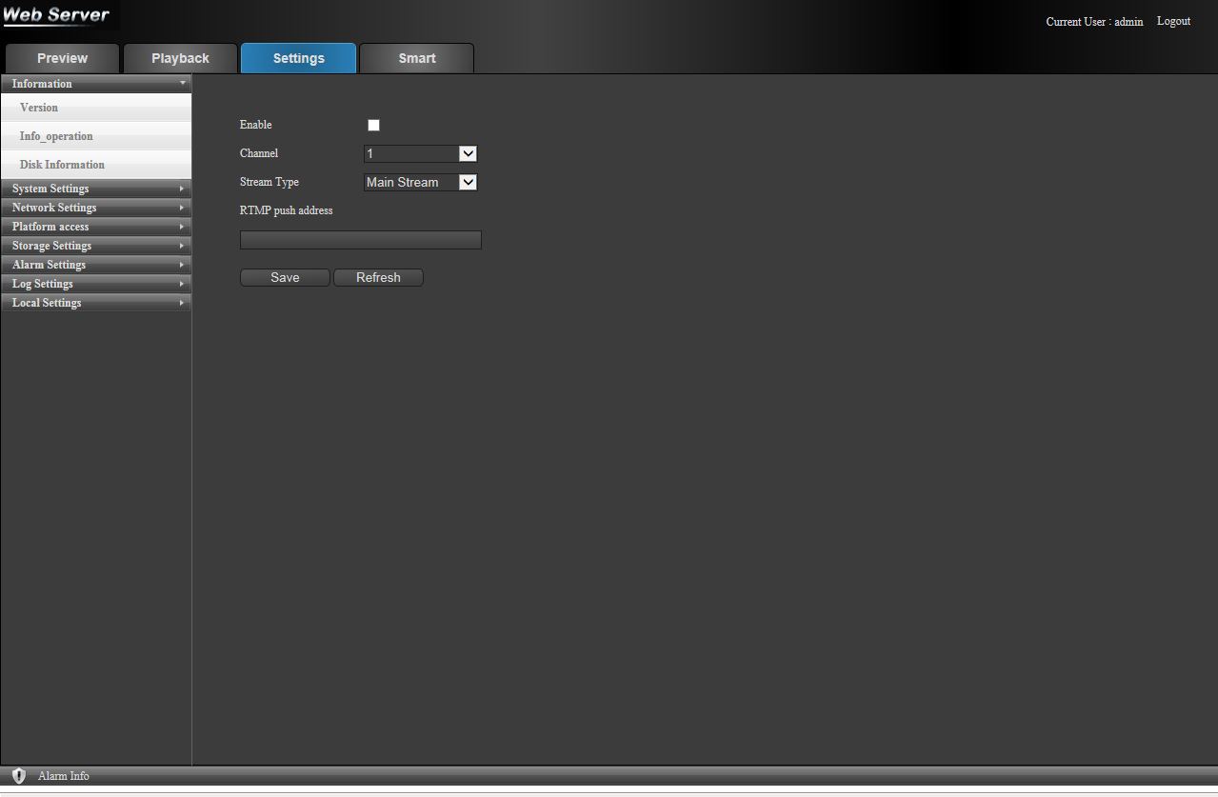Collapse the Information section
1218x797 pixels.
[95, 84]
